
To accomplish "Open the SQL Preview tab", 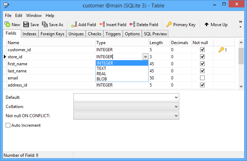I will pos(155,34).
